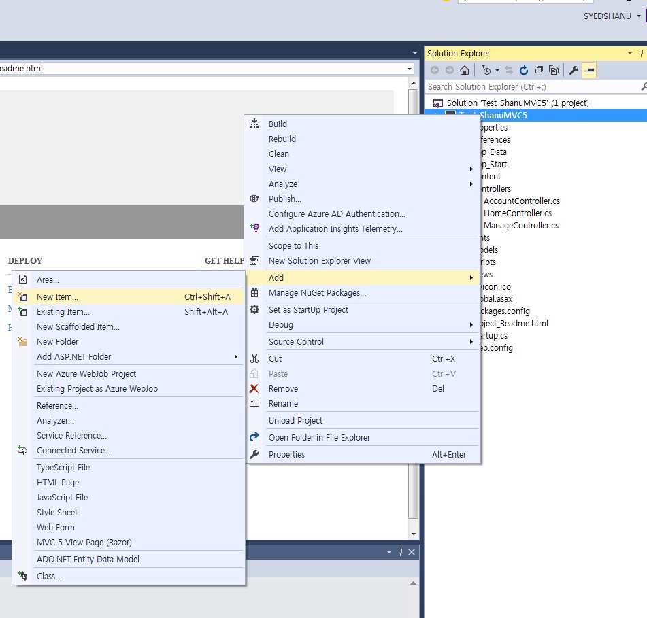Expand the Analyze submenu

pyautogui.click(x=471, y=184)
